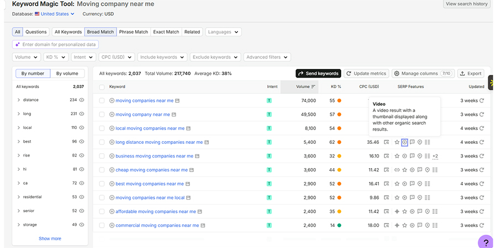The width and height of the screenshot is (497, 248).
Task: Open the Intent filter dropdown
Action: (84, 57)
